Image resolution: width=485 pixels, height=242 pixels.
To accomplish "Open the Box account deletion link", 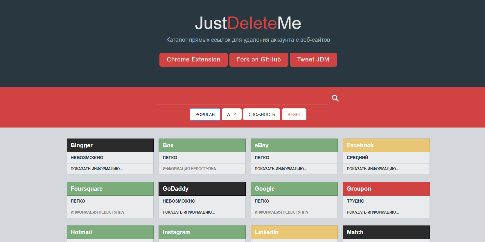I will pyautogui.click(x=202, y=145).
